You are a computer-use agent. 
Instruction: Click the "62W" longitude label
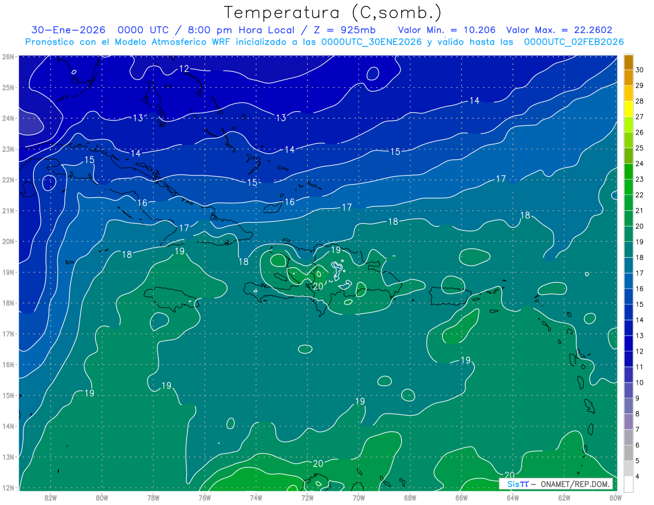pyautogui.click(x=564, y=497)
